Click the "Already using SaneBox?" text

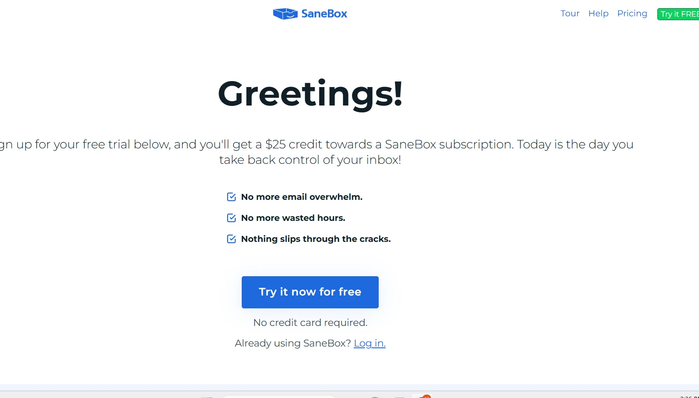[293, 344]
